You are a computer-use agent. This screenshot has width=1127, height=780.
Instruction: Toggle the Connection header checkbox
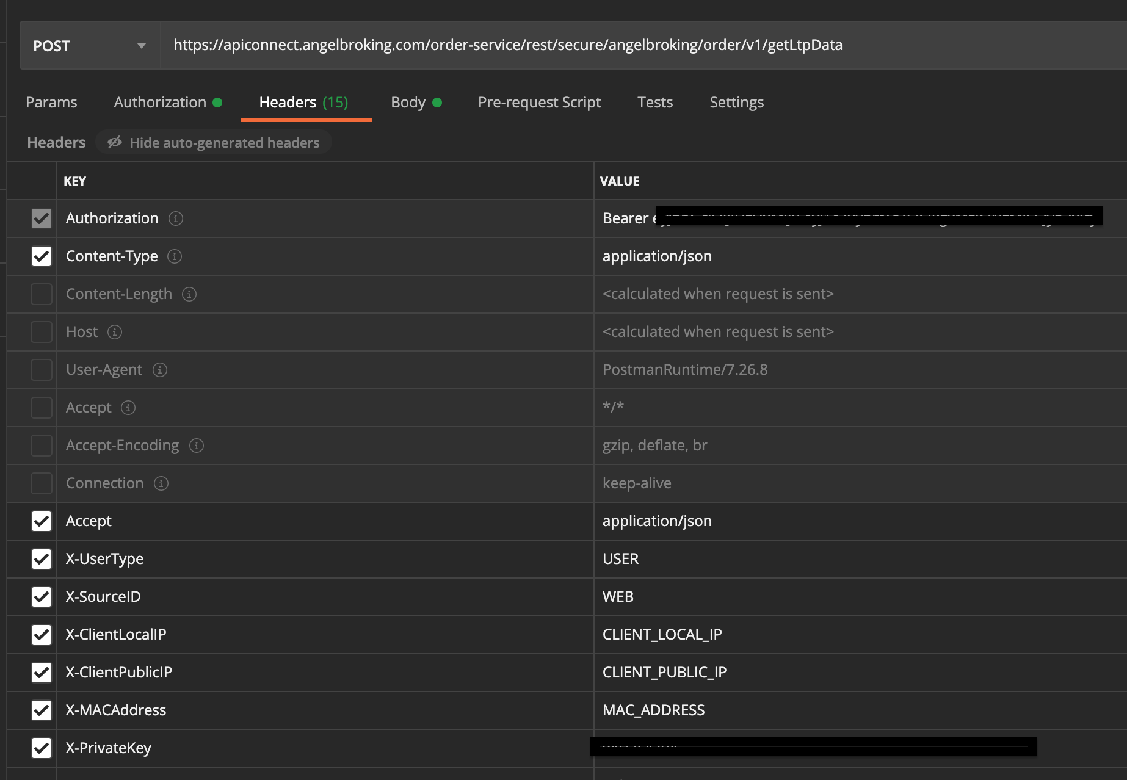click(x=42, y=483)
